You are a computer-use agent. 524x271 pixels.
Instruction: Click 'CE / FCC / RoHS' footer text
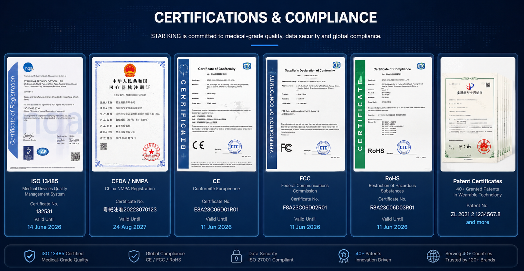[x=163, y=260]
